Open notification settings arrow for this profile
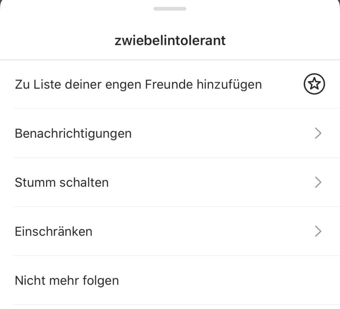The width and height of the screenshot is (340, 309). tap(318, 133)
